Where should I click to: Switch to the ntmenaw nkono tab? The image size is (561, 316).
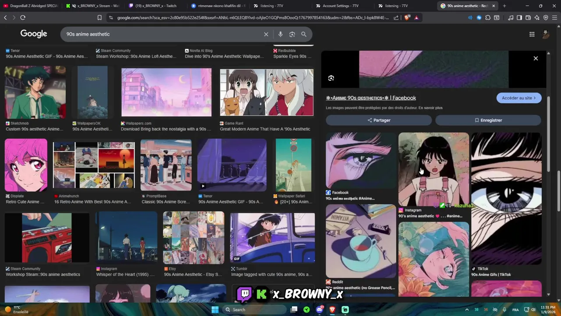pyautogui.click(x=219, y=6)
